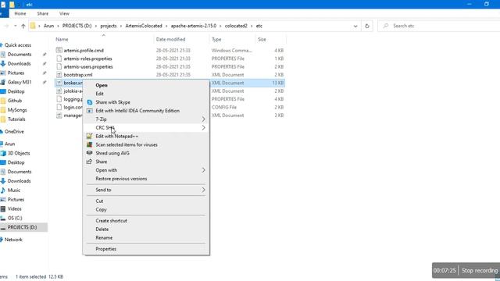The height and width of the screenshot is (281, 500).
Task: Open address bar history dropdown
Action: (x=355, y=26)
